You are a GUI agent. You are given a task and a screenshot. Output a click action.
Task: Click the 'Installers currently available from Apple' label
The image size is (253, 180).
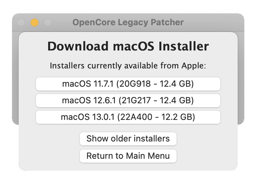[x=128, y=66]
